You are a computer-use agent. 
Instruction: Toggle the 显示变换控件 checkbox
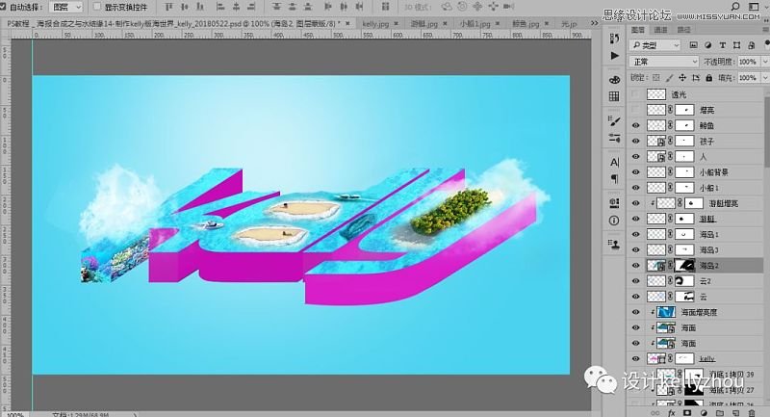pyautogui.click(x=97, y=7)
